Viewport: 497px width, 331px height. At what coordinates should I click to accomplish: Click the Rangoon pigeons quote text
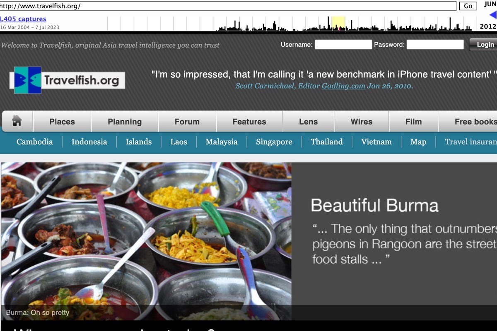[x=405, y=244]
